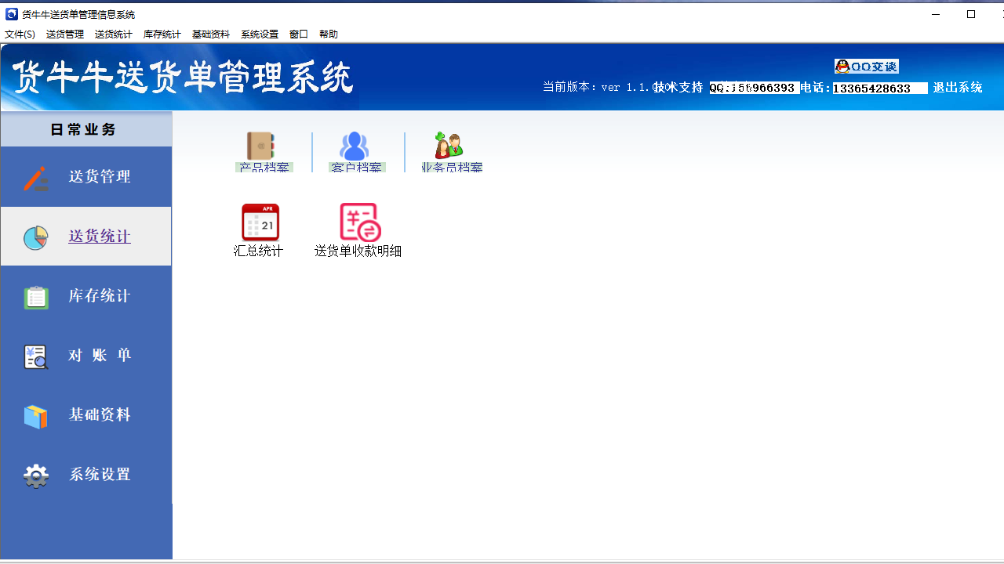This screenshot has height=564, width=1004.
Task: Select 送货管理 pencil icon in sidebar
Action: (35, 176)
